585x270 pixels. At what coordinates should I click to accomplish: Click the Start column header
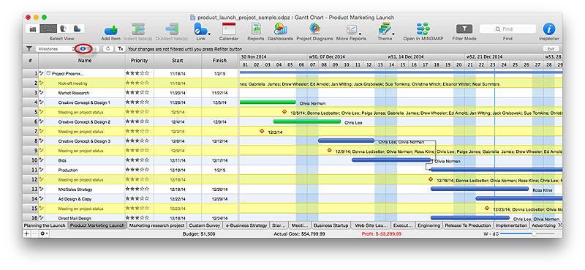click(177, 61)
